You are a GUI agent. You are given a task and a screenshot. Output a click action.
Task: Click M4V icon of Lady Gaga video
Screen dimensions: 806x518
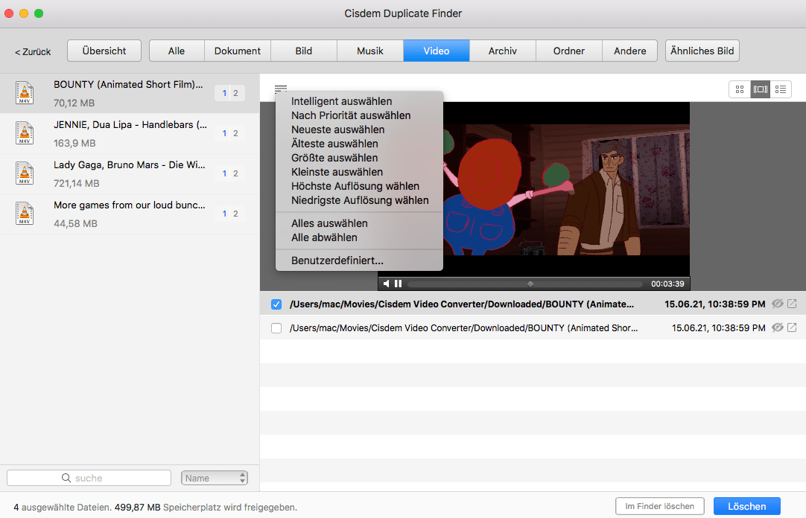25,173
